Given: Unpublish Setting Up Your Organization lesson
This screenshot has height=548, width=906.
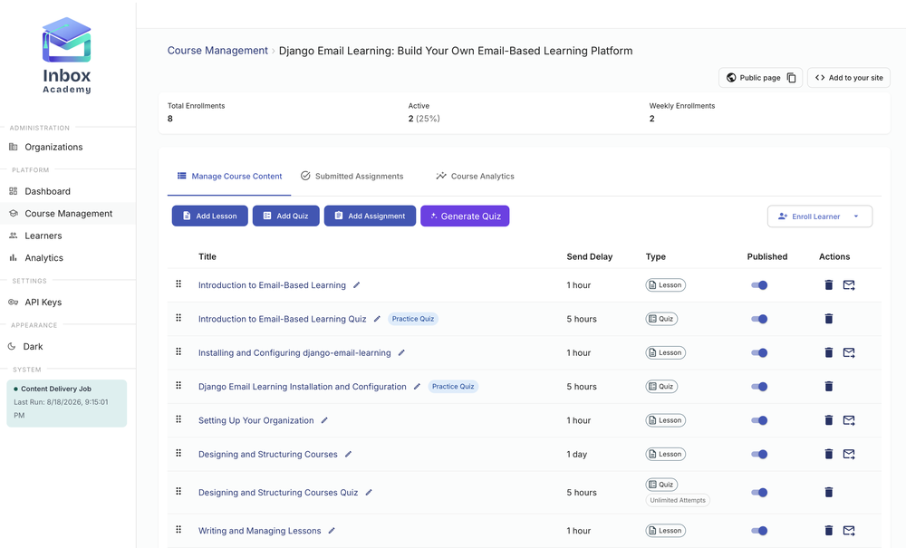Looking at the screenshot, I should pyautogui.click(x=759, y=419).
